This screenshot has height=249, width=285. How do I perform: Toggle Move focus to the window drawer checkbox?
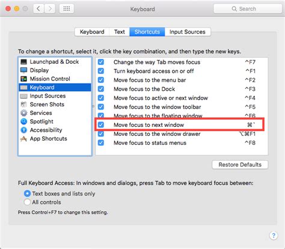[x=101, y=134]
